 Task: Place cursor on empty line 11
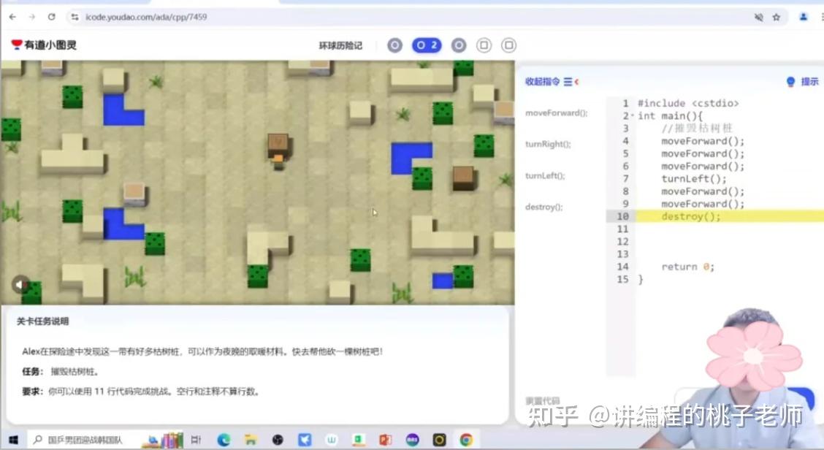pyautogui.click(x=730, y=229)
